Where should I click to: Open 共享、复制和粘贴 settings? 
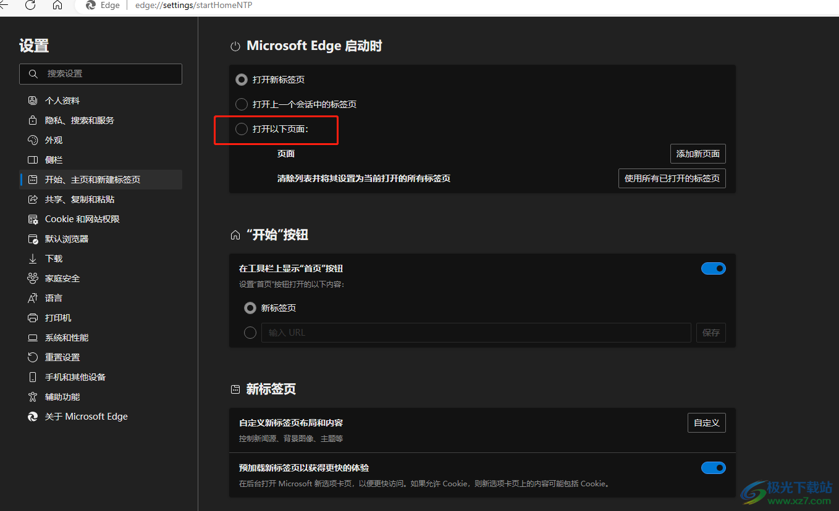(101, 199)
